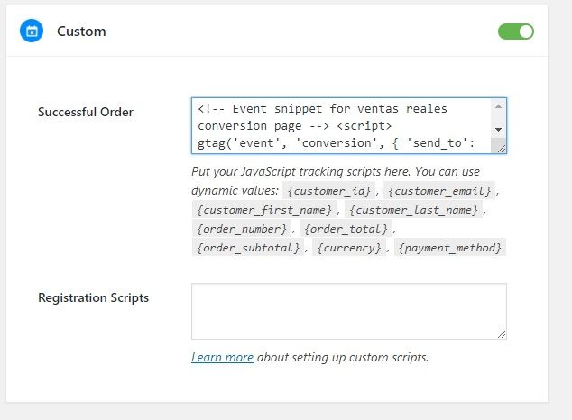This screenshot has height=420, width=572.
Task: Focus the Successful Order script textarea
Action: click(x=341, y=125)
